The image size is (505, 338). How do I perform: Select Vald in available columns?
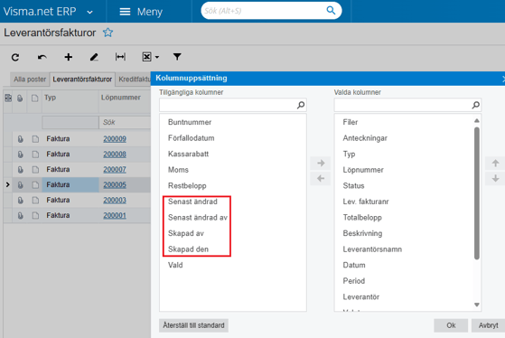click(175, 265)
